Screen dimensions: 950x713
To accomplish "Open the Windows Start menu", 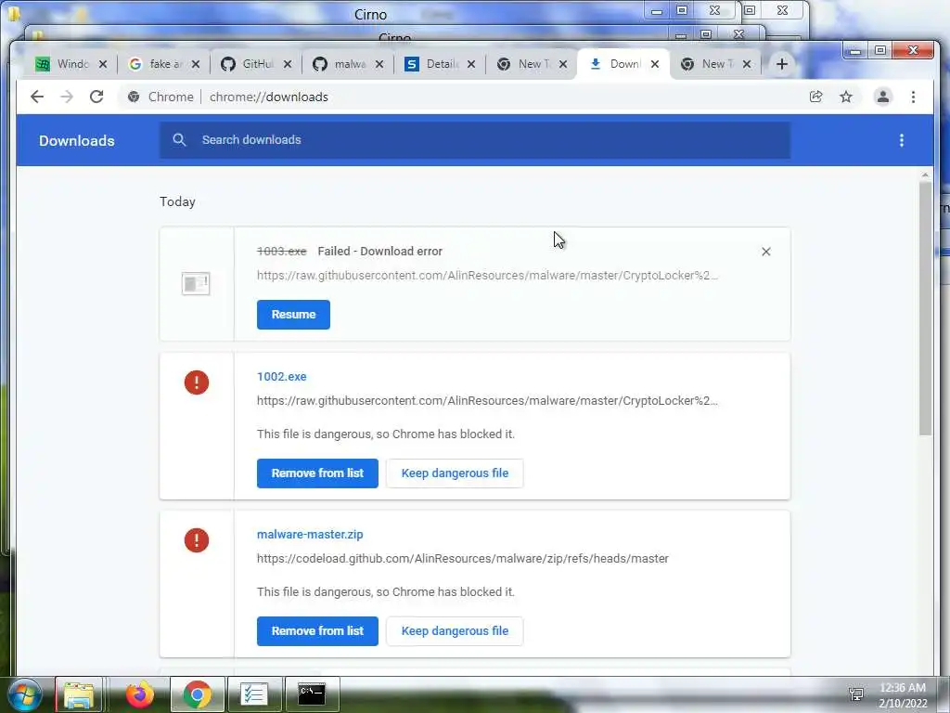I will (23, 694).
